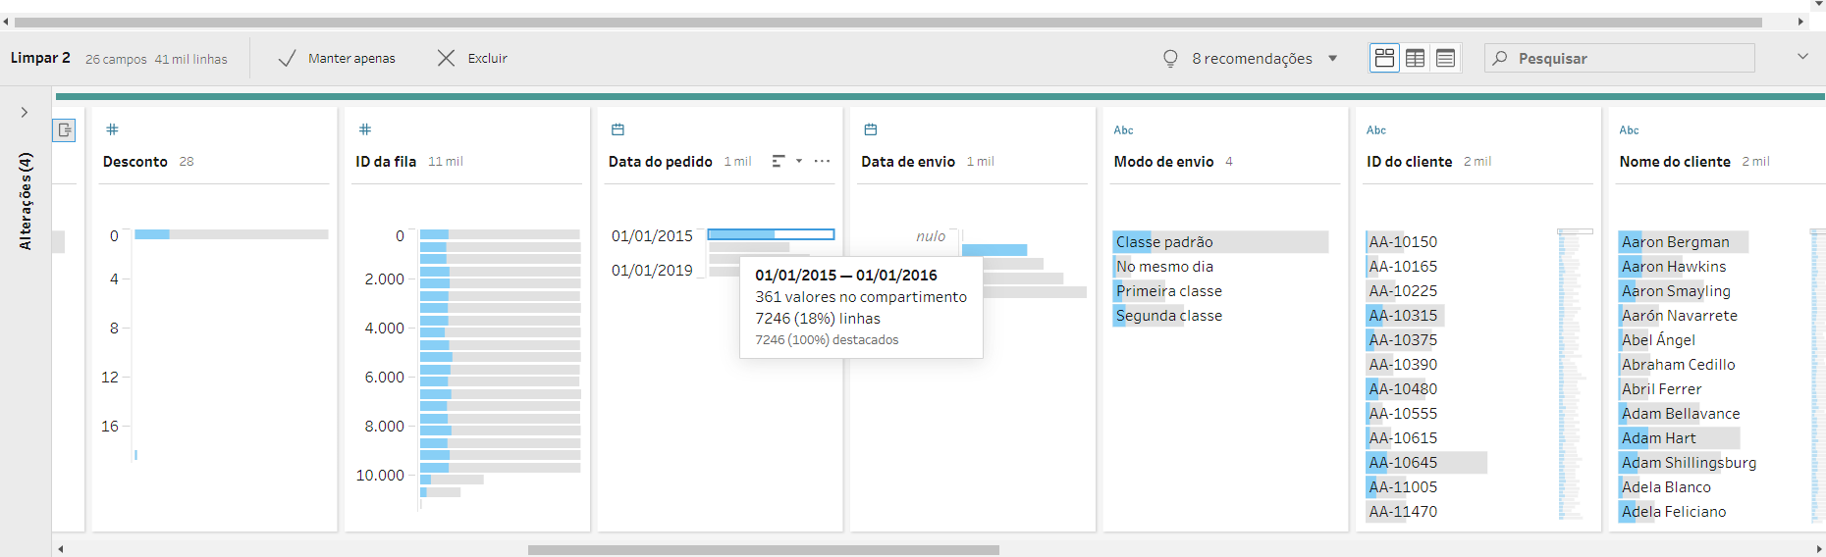This screenshot has height=557, width=1826.
Task: Select customer name Adela Blanco
Action: click(x=1666, y=487)
